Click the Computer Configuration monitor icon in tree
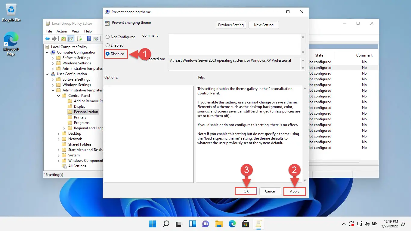The image size is (411, 231). tap(53, 52)
